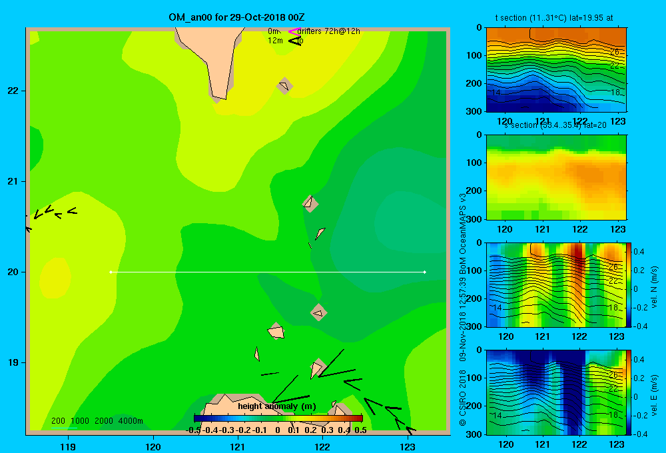Click the island near latitude 20.75 on main map
The height and width of the screenshot is (453, 666).
(x=310, y=203)
